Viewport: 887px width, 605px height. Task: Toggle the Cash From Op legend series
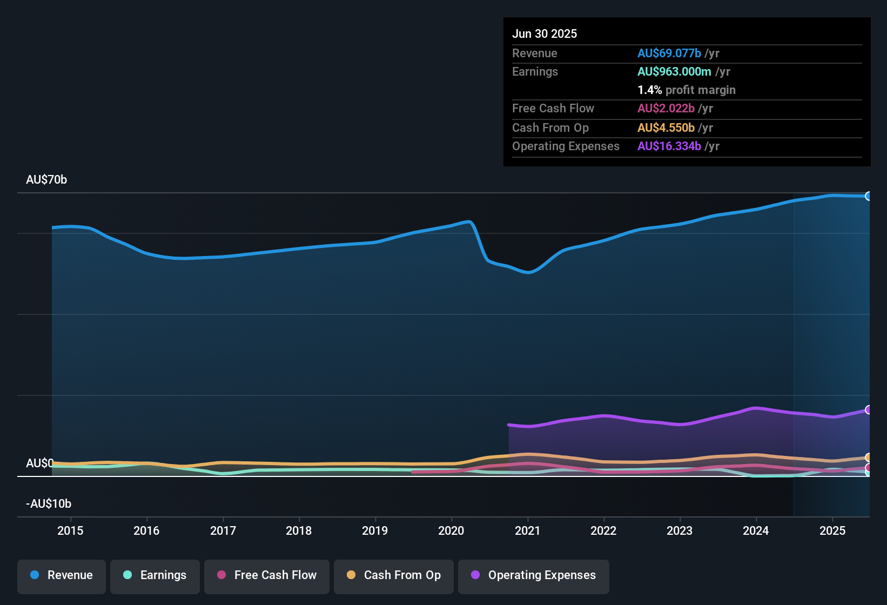tap(394, 575)
